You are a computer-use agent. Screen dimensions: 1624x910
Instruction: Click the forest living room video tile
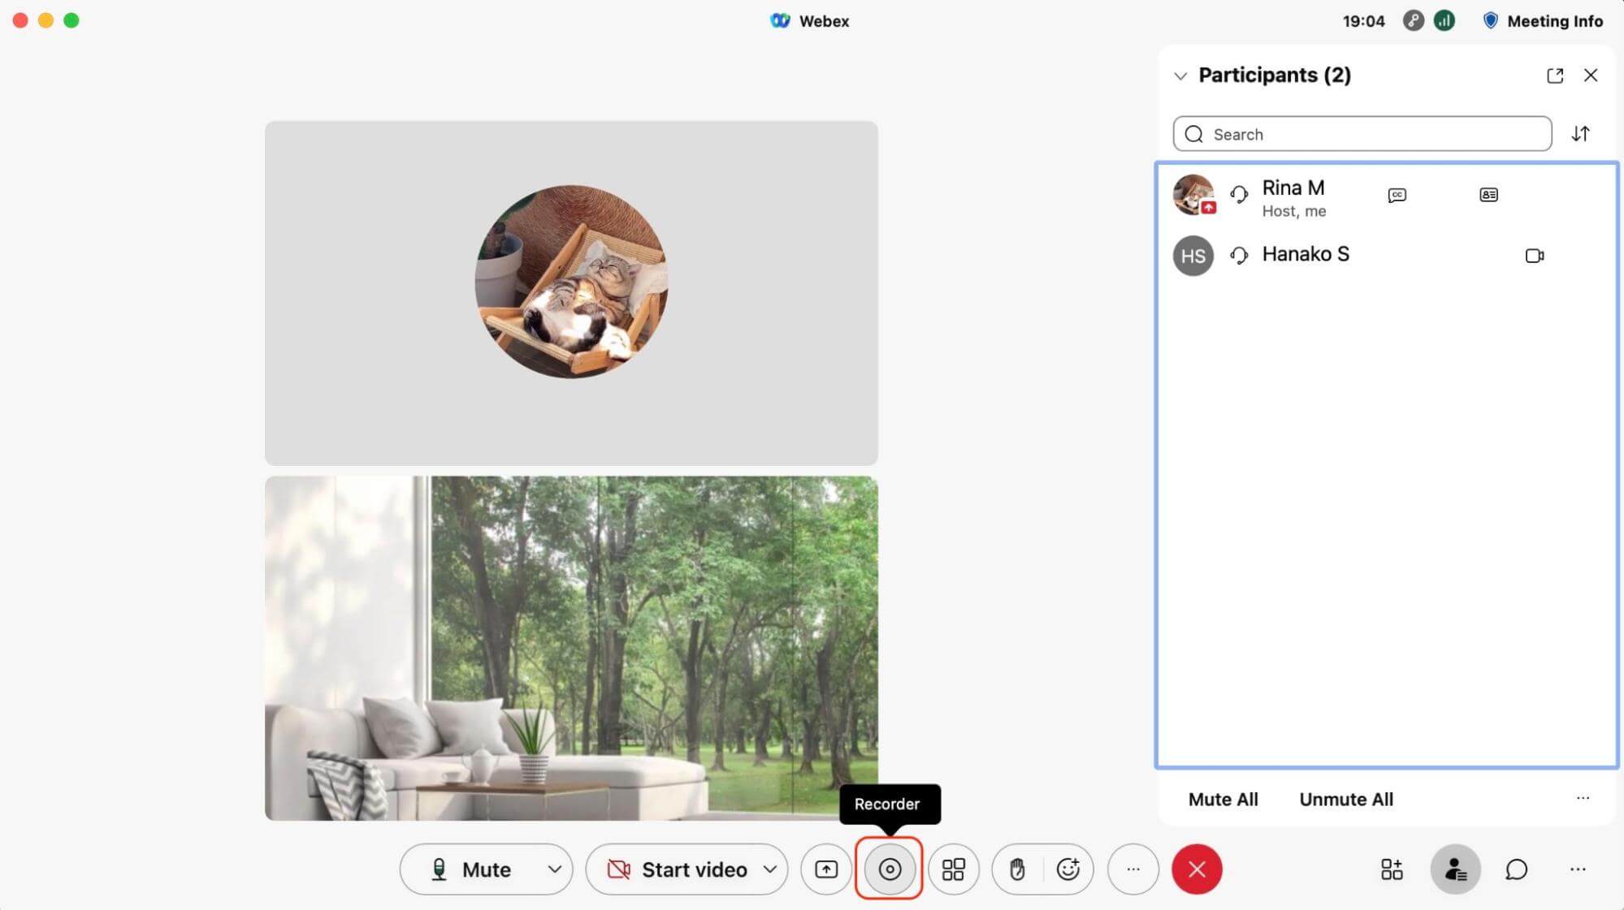(571, 648)
